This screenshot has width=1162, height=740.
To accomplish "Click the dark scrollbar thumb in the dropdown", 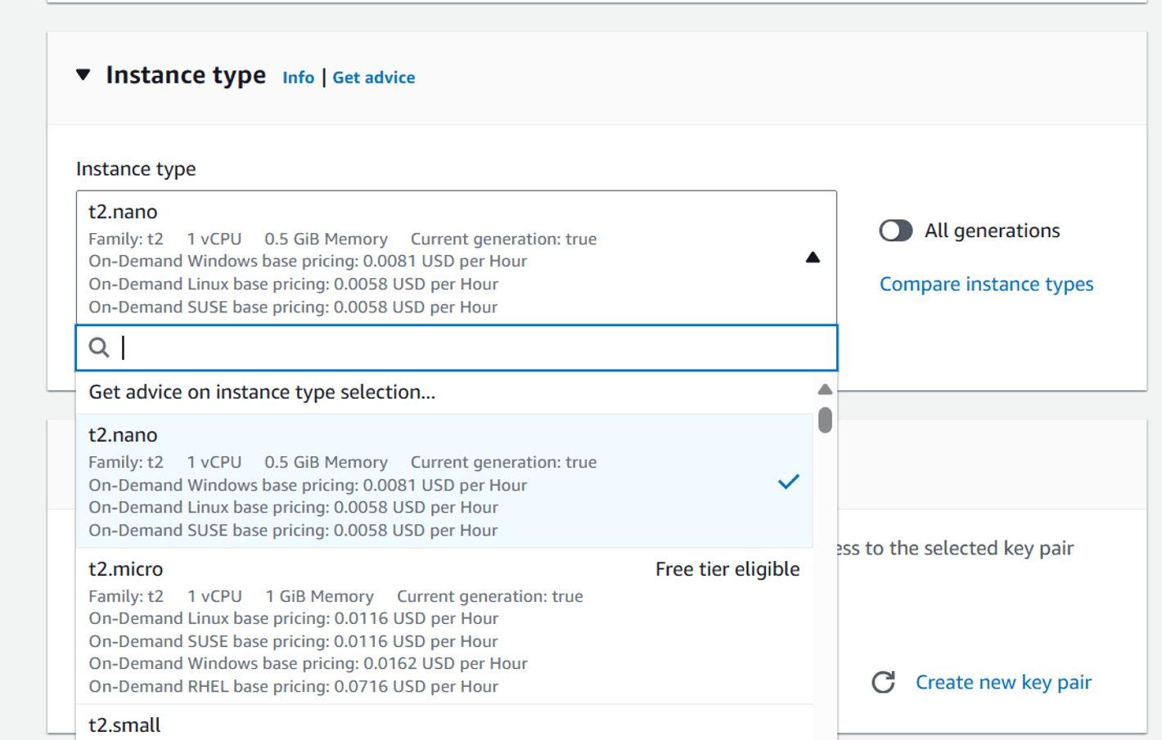I will (826, 419).
